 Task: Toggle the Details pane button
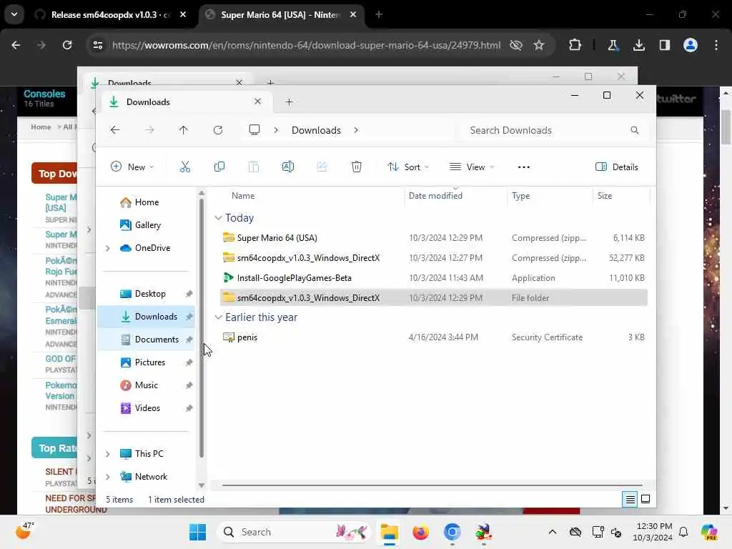click(x=617, y=167)
